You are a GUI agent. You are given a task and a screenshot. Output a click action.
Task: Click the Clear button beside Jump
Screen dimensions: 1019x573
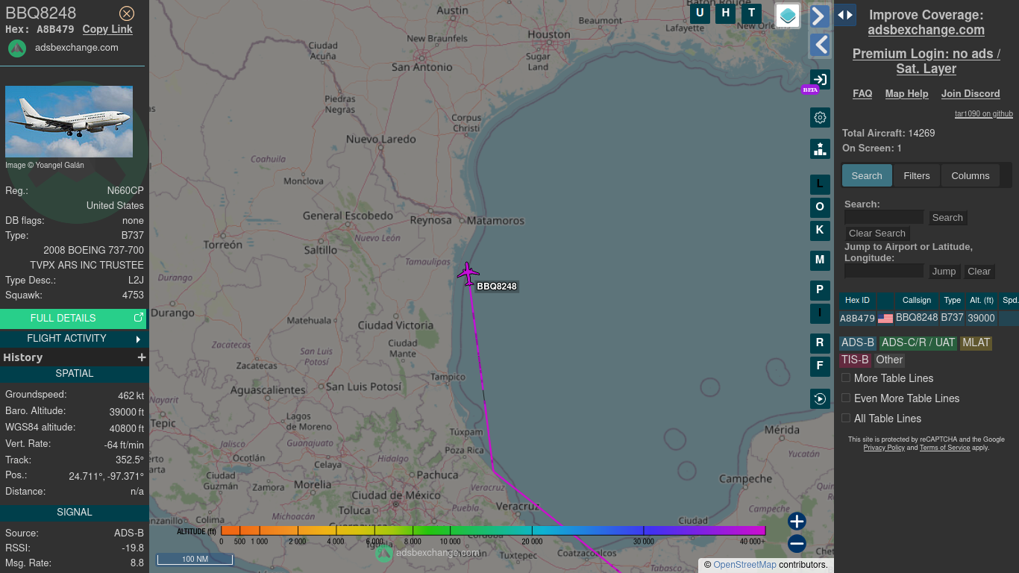coord(979,272)
